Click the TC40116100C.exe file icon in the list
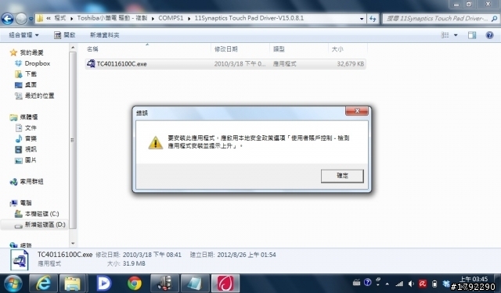Image resolution: width=501 pixels, height=293 pixels. [91, 64]
